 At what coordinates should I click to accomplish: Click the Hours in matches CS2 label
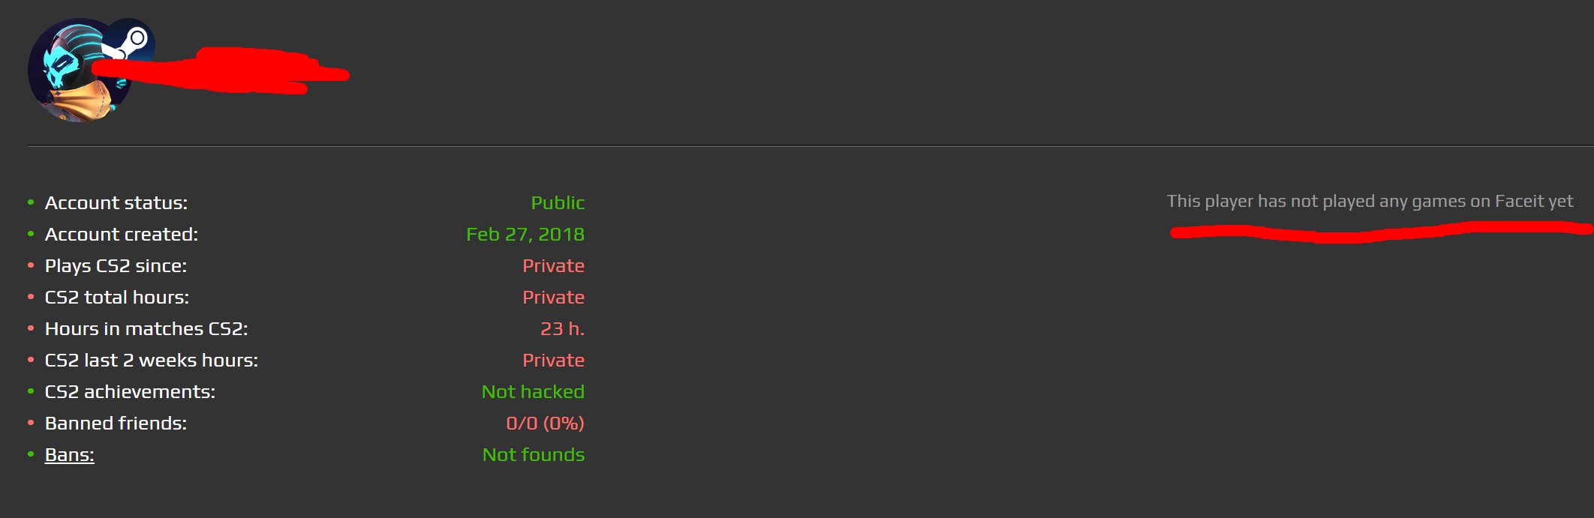pos(146,329)
